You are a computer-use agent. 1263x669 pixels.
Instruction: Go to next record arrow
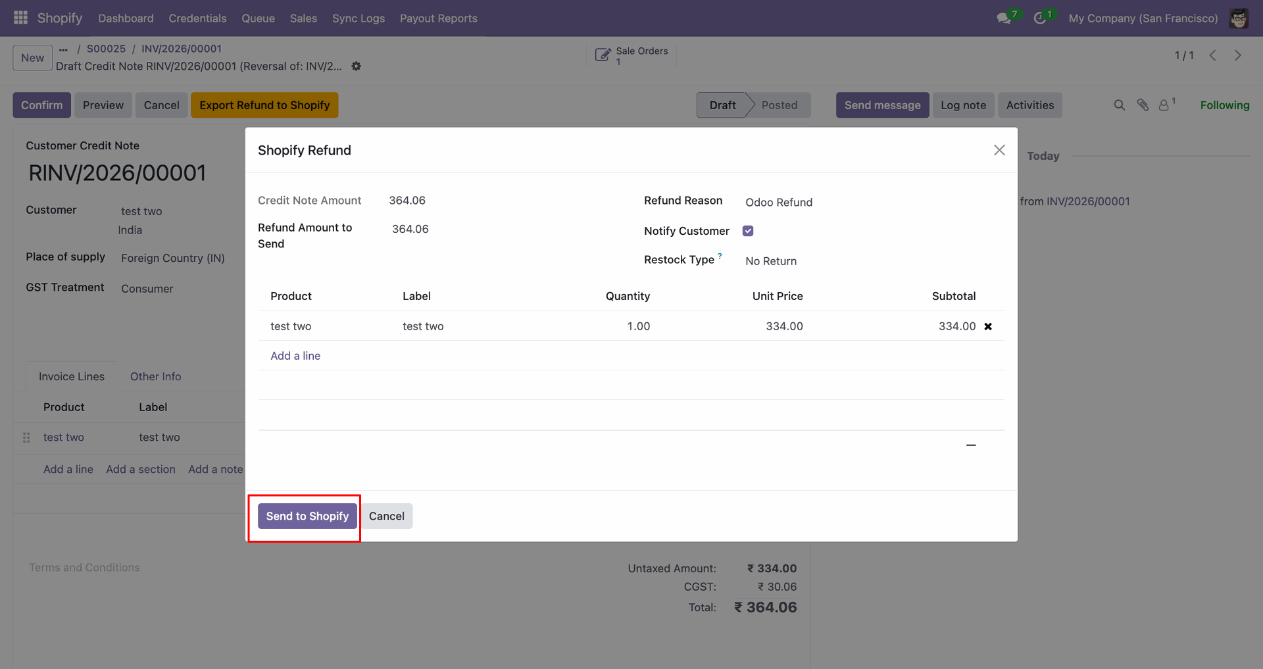coord(1237,56)
